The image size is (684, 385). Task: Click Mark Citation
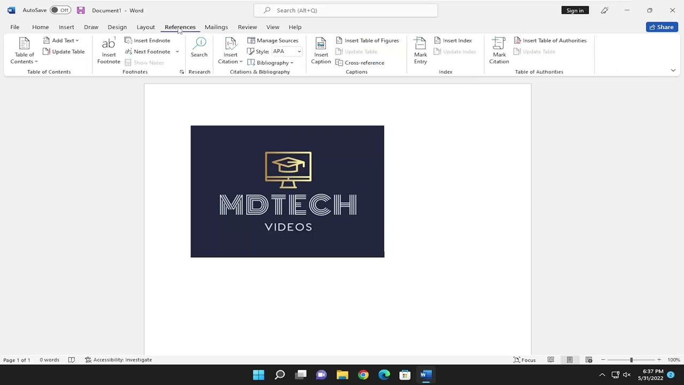tap(499, 51)
